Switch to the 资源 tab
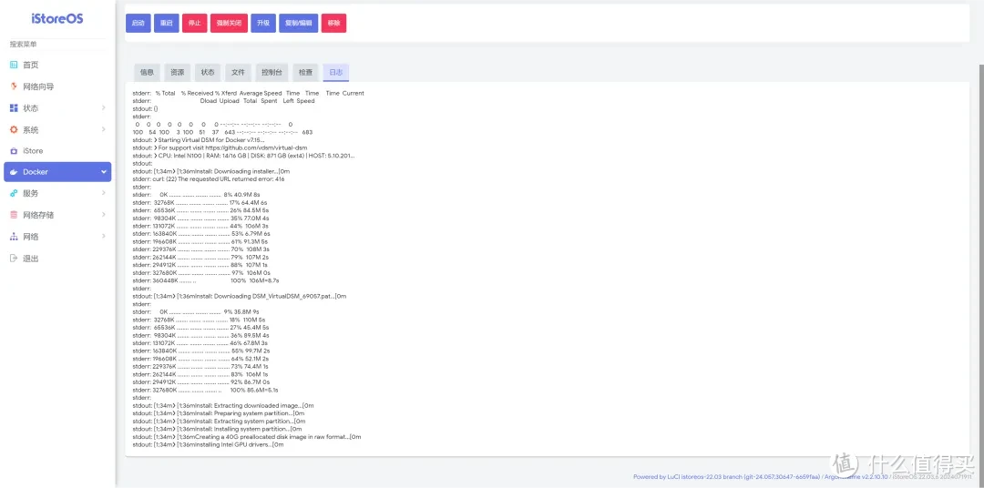 [178, 72]
